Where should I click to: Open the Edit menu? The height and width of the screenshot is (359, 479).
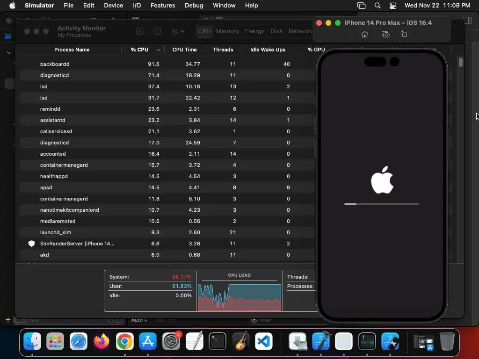coord(88,6)
